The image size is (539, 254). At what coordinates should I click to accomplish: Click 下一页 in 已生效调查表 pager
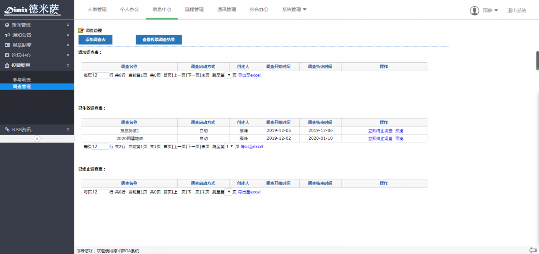pos(193,147)
